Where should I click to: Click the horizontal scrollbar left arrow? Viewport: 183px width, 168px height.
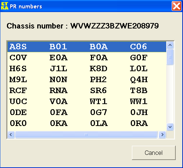[11, 135]
